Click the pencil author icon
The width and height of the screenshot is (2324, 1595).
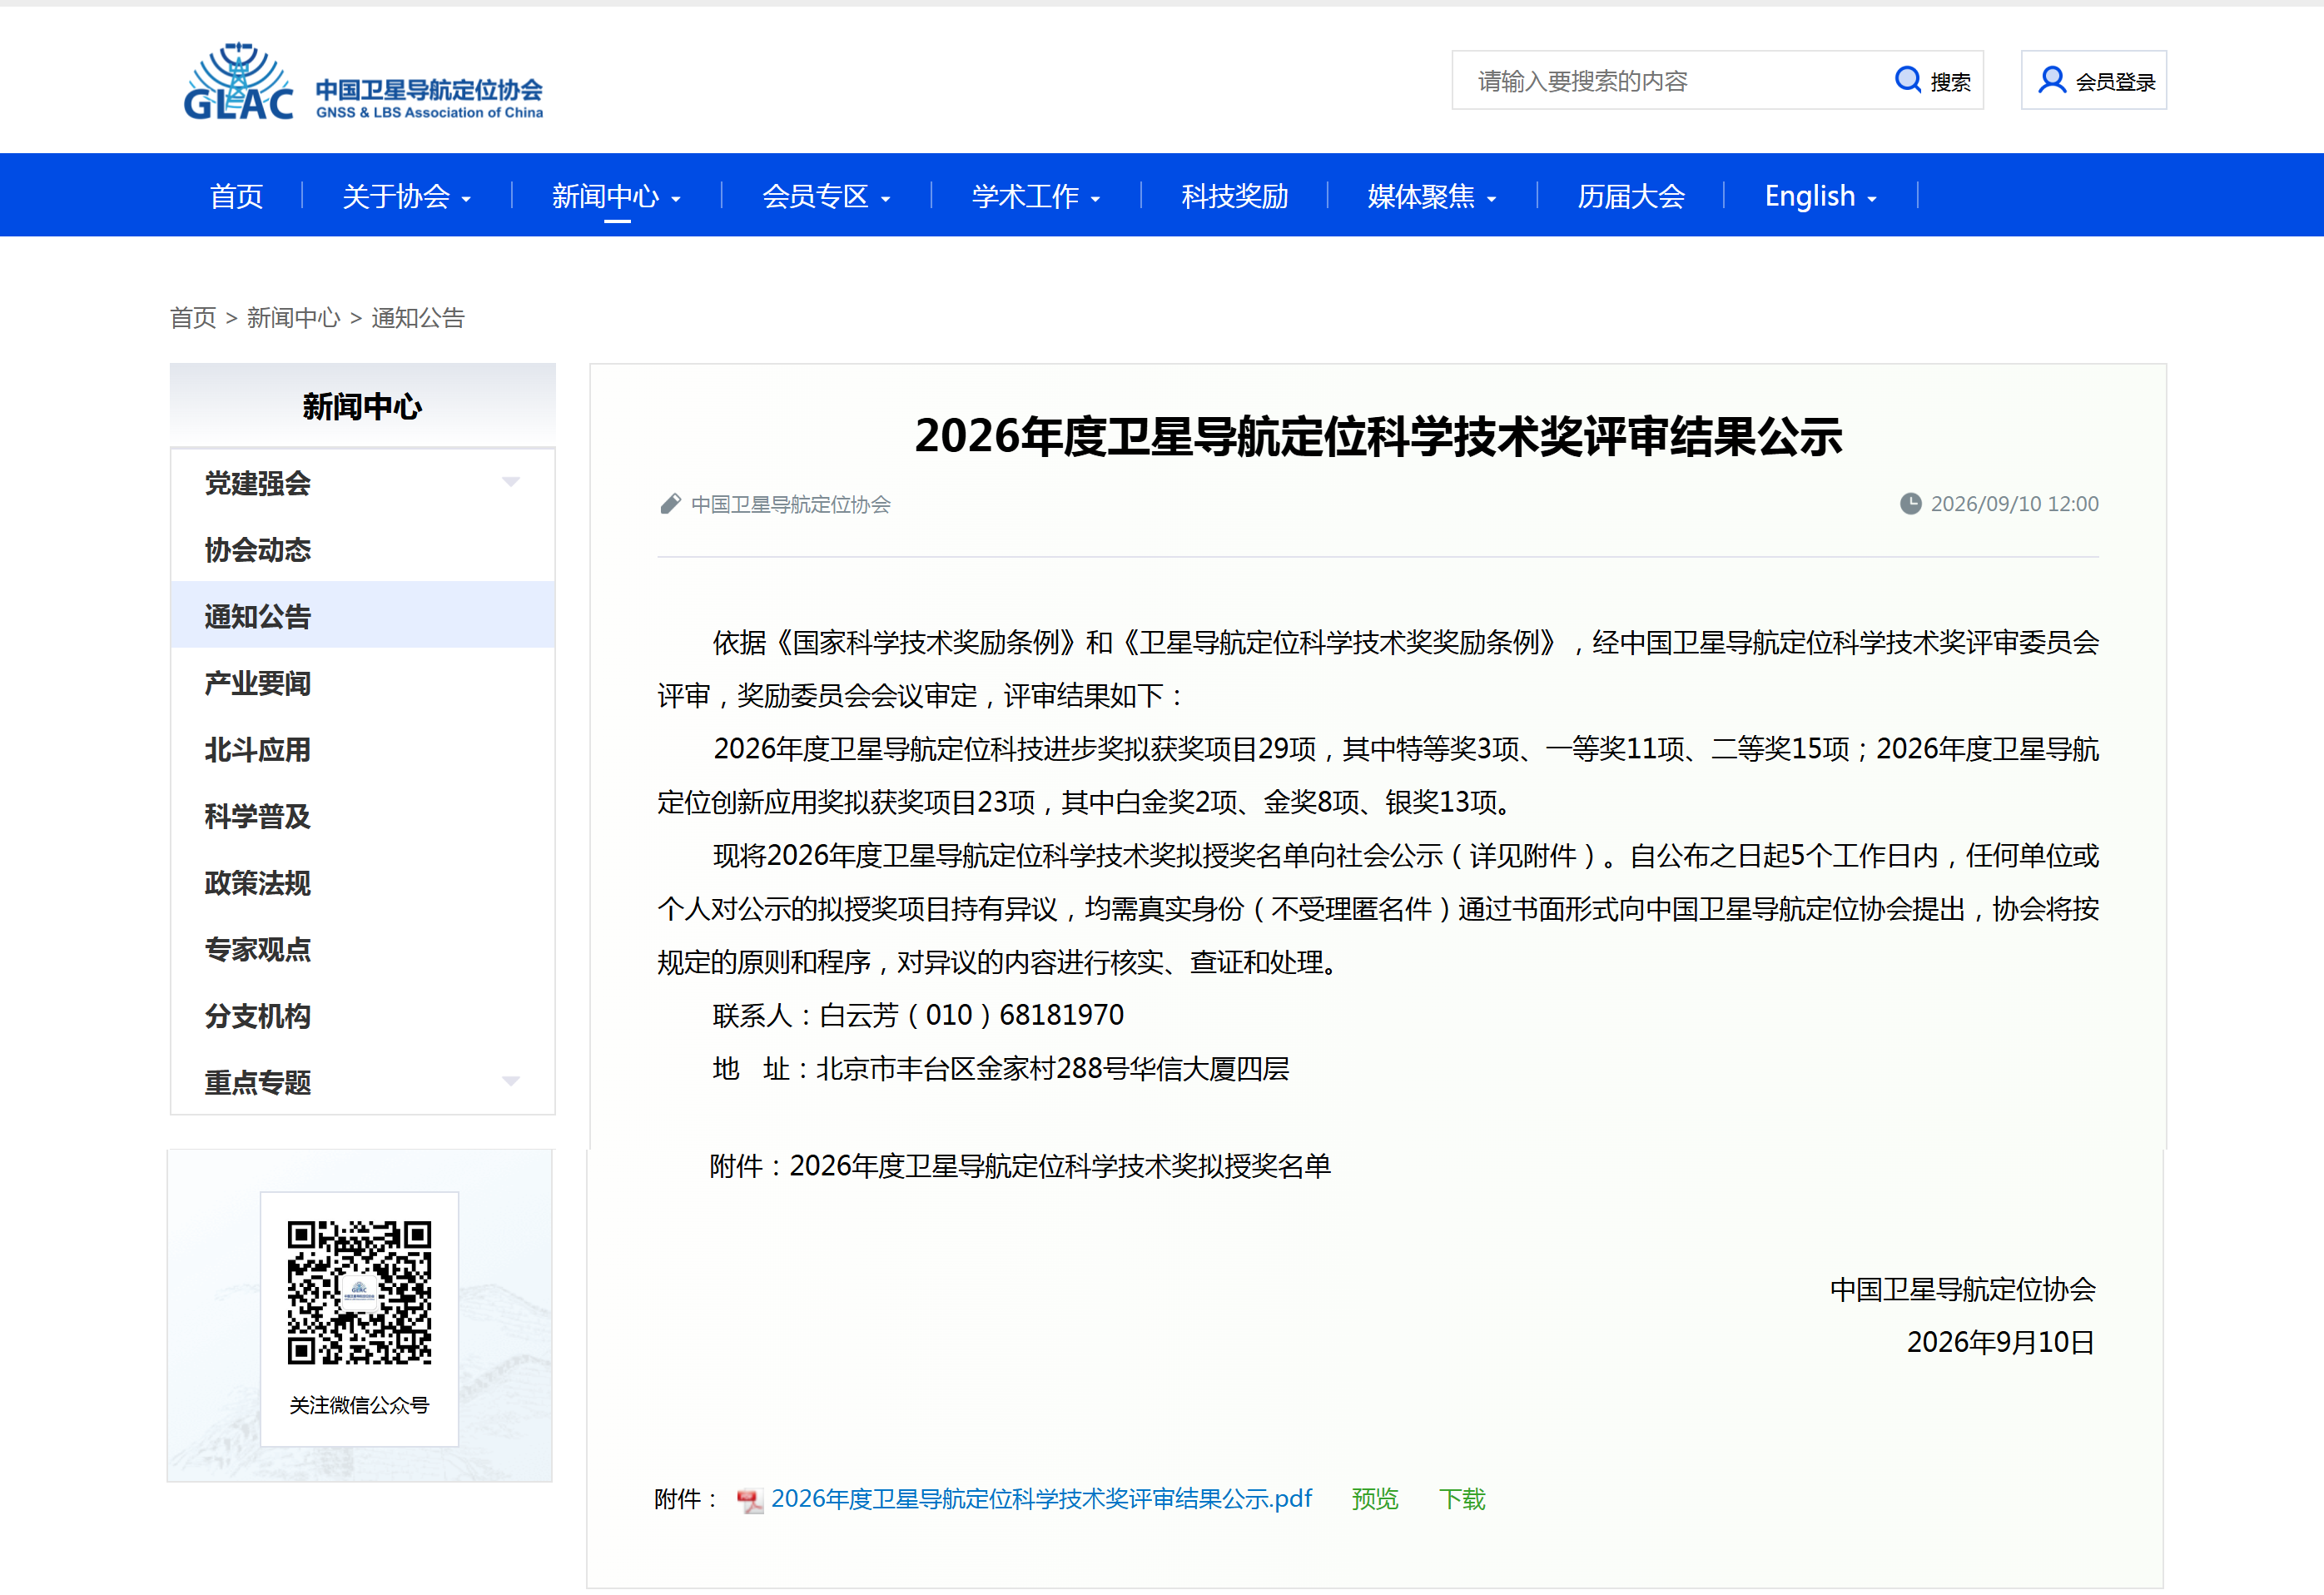pyautogui.click(x=670, y=504)
